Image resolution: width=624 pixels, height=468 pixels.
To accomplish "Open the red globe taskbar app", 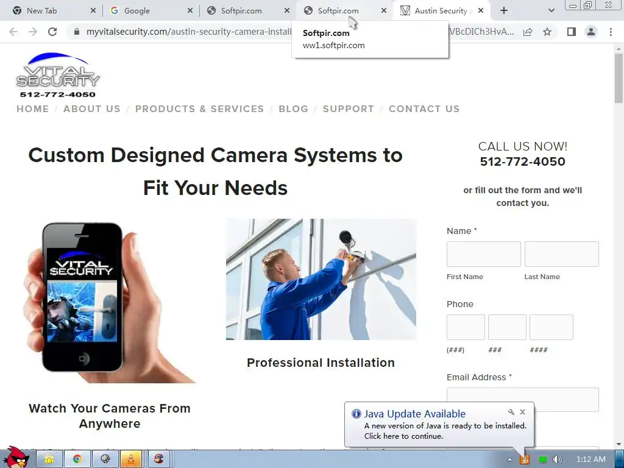I will (x=159, y=459).
